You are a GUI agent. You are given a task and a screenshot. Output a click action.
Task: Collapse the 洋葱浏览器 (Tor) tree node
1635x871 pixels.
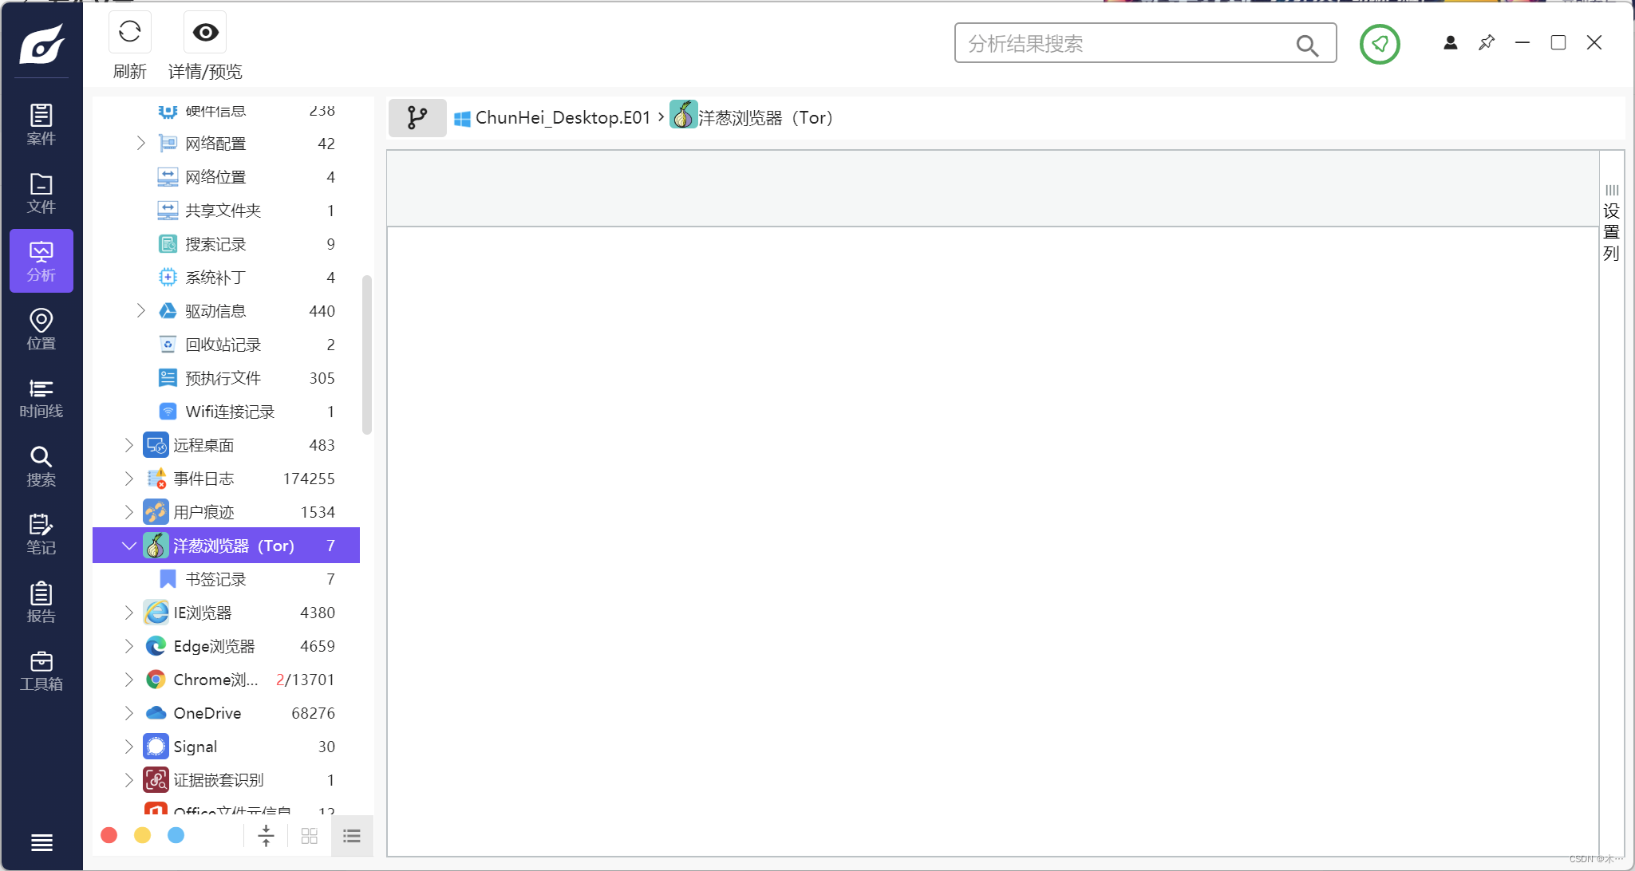[x=128, y=546]
